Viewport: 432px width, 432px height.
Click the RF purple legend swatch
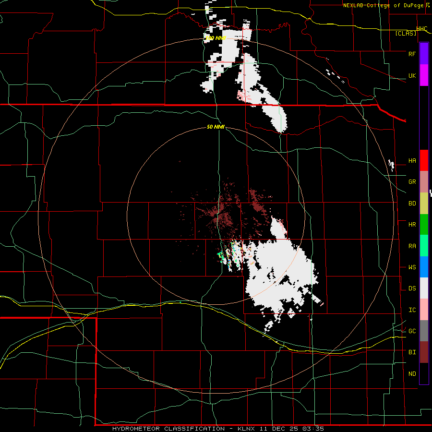(x=424, y=54)
